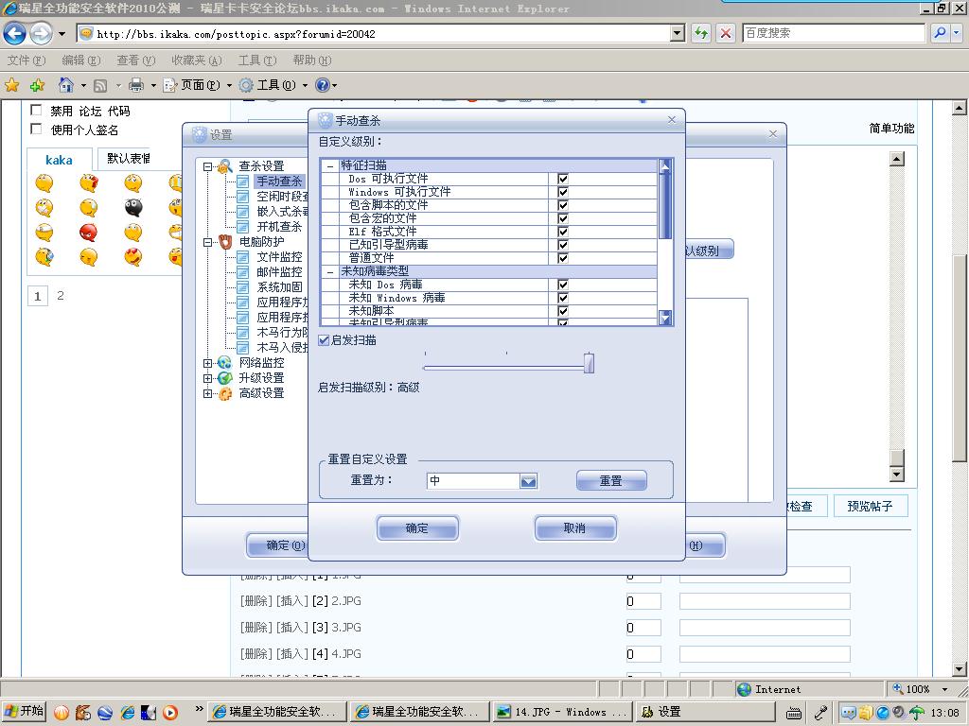Click the blue Help question mark icon
The image size is (969, 726).
click(322, 85)
